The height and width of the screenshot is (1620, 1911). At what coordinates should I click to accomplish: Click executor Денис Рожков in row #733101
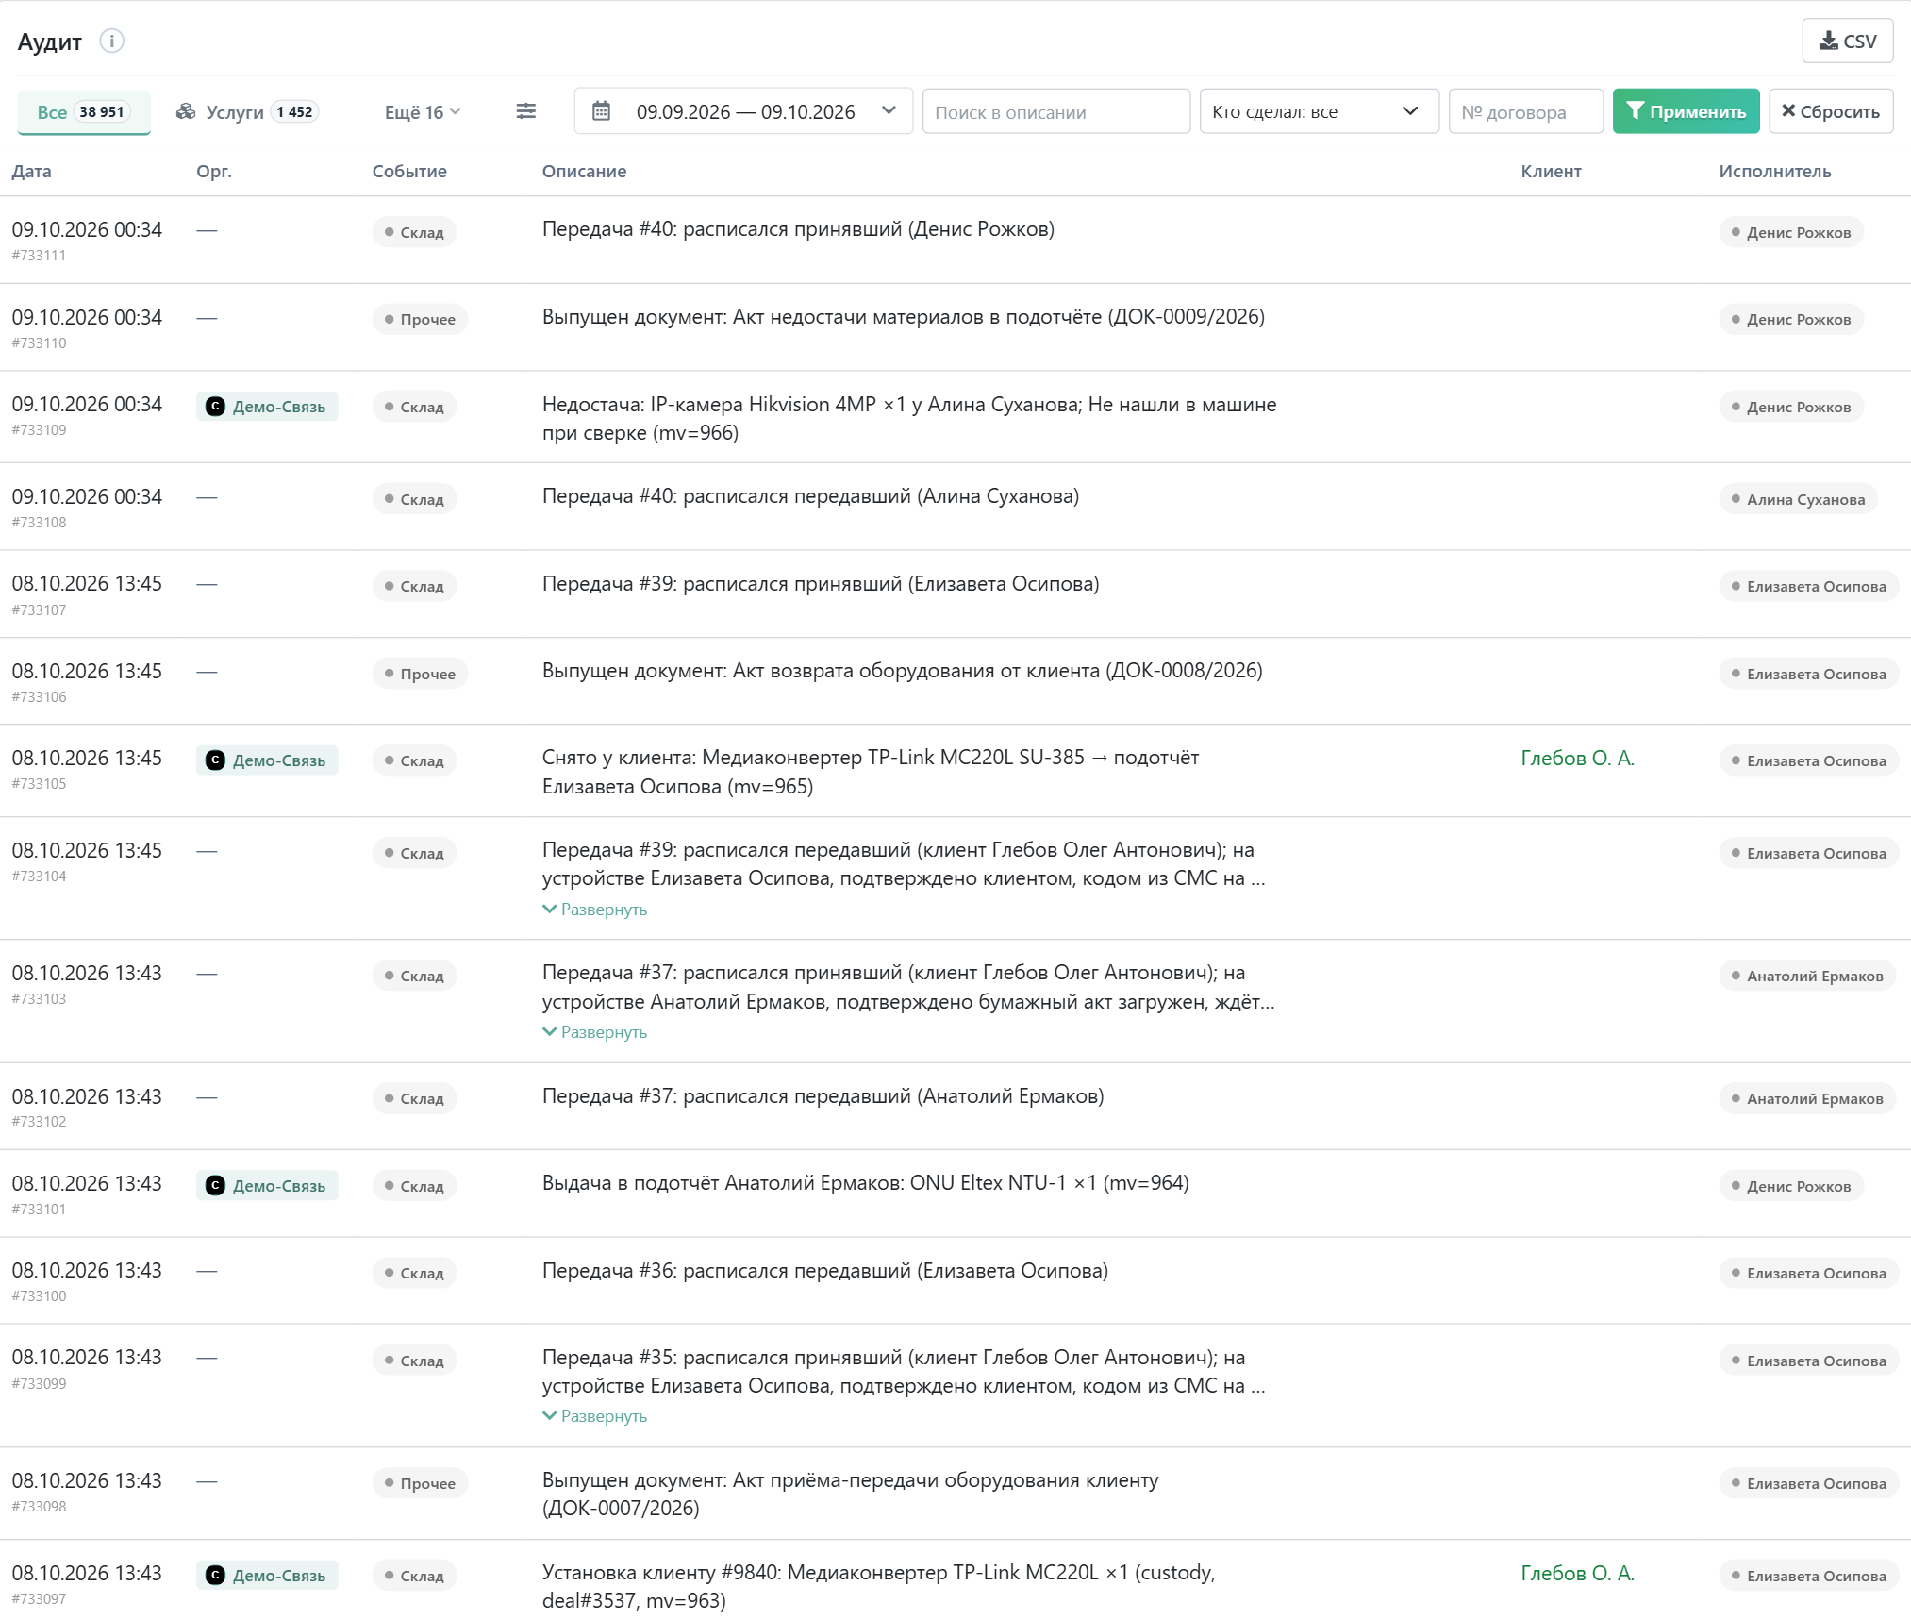click(1790, 1186)
